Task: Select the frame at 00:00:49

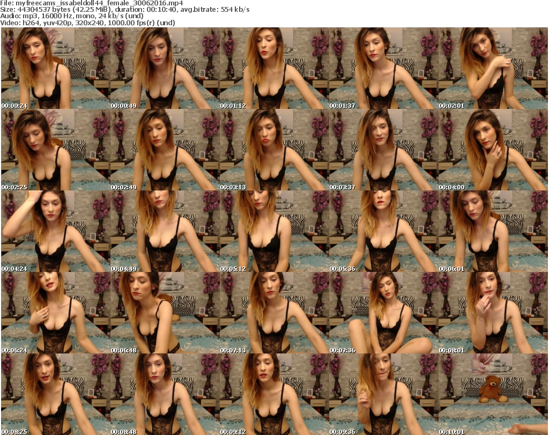Action: tap(165, 68)
